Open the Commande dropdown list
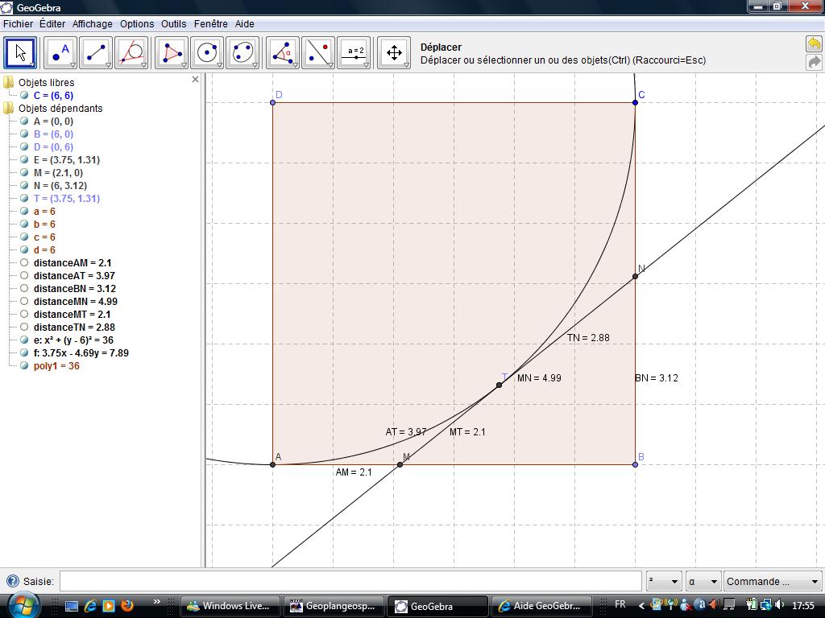This screenshot has height=618, width=825. coord(772,581)
